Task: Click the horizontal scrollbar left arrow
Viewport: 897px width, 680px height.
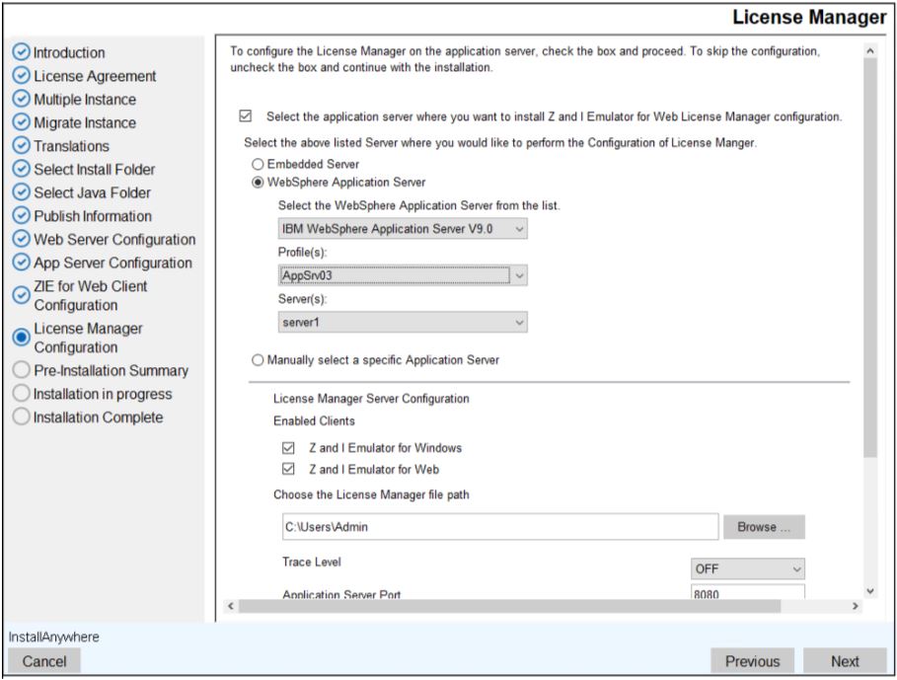Action: click(231, 606)
